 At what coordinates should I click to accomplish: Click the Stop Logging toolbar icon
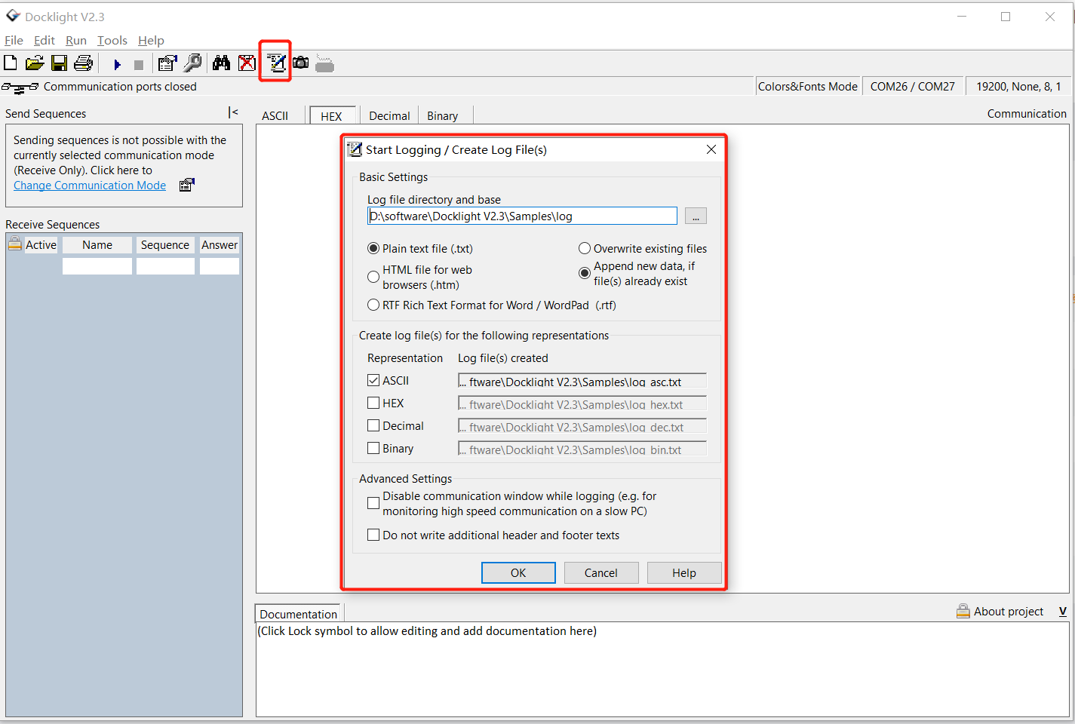pos(324,64)
